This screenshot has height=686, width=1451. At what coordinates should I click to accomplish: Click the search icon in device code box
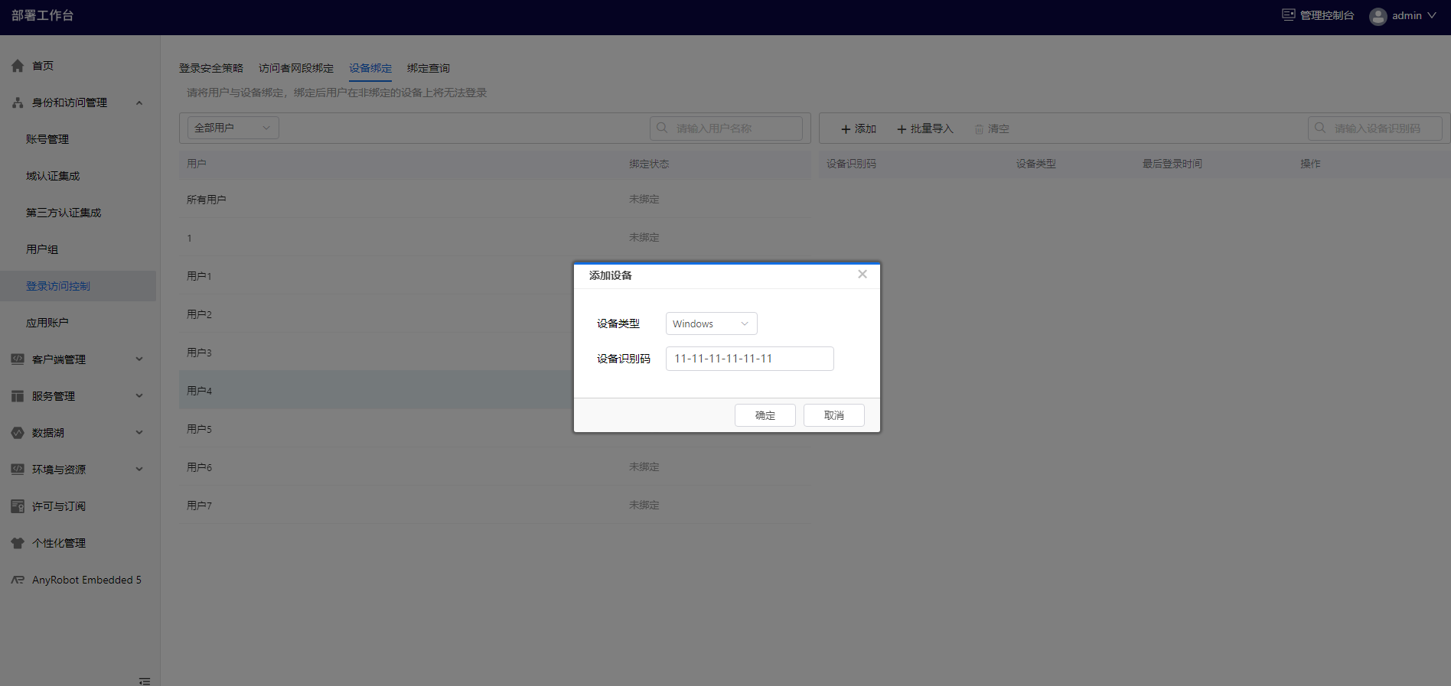point(1320,128)
